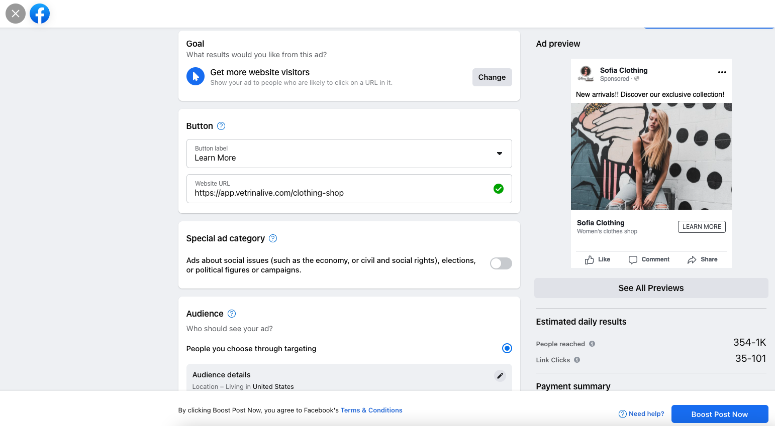Click Boost Post Now button

(x=720, y=414)
